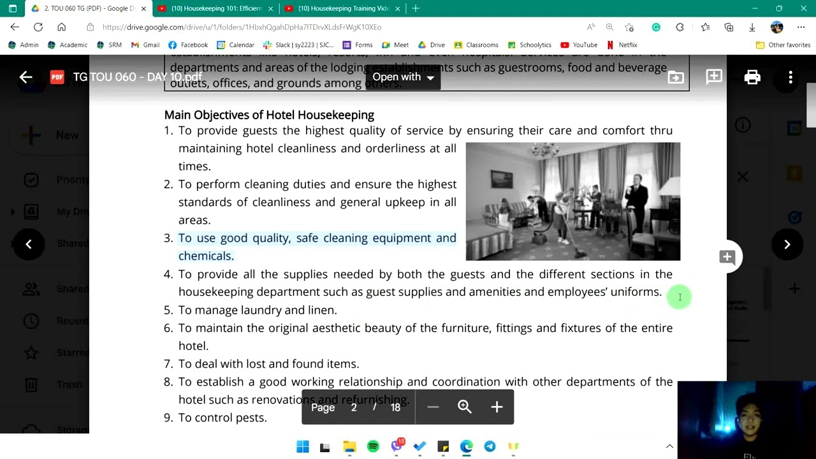Open a new browser tab
This screenshot has width=816, height=459.
click(416, 8)
